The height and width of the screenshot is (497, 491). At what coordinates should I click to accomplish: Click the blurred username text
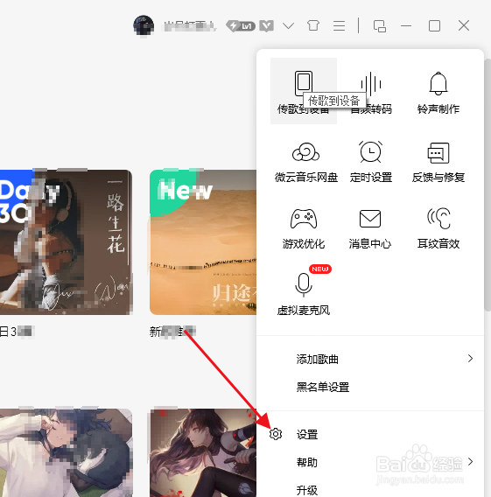(189, 26)
